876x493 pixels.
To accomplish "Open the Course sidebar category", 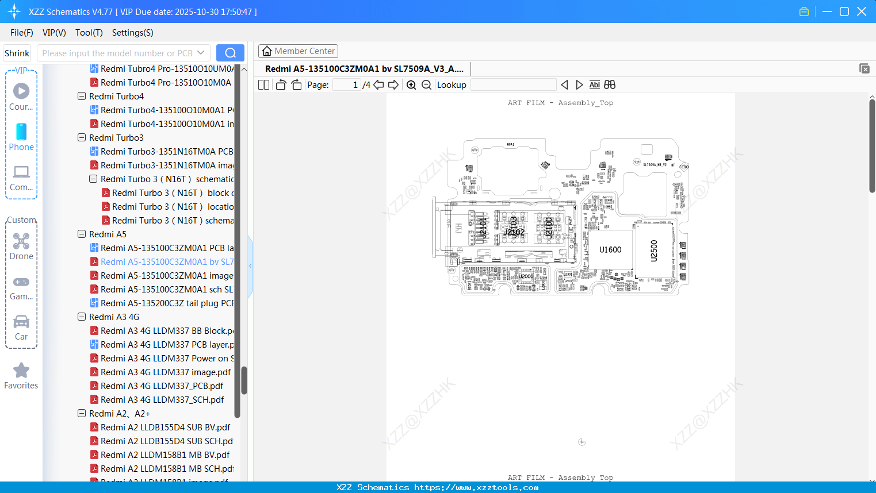I will pyautogui.click(x=21, y=97).
